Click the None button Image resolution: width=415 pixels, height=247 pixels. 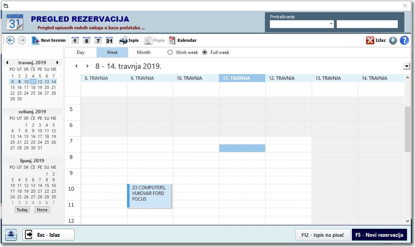point(42,210)
